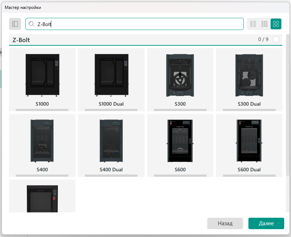This screenshot has height=237, width=291.
Task: Go back with the Назад button
Action: (x=225, y=223)
